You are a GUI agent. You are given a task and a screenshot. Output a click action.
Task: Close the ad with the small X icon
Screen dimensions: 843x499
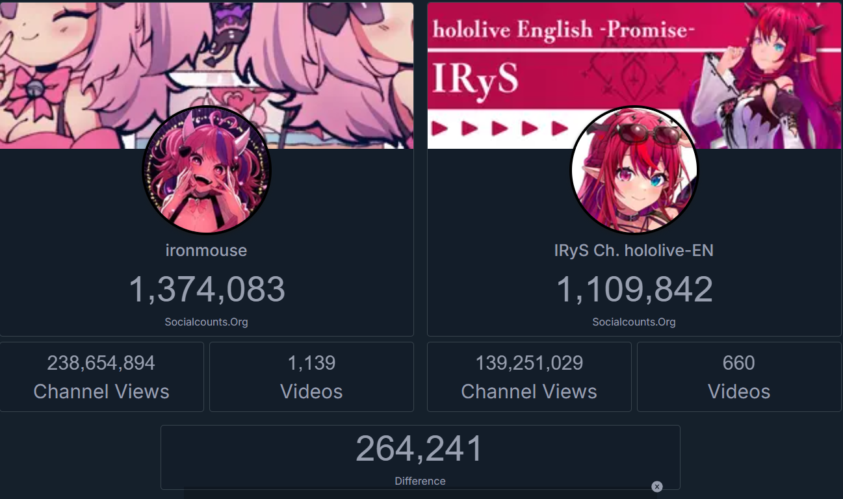(x=656, y=487)
